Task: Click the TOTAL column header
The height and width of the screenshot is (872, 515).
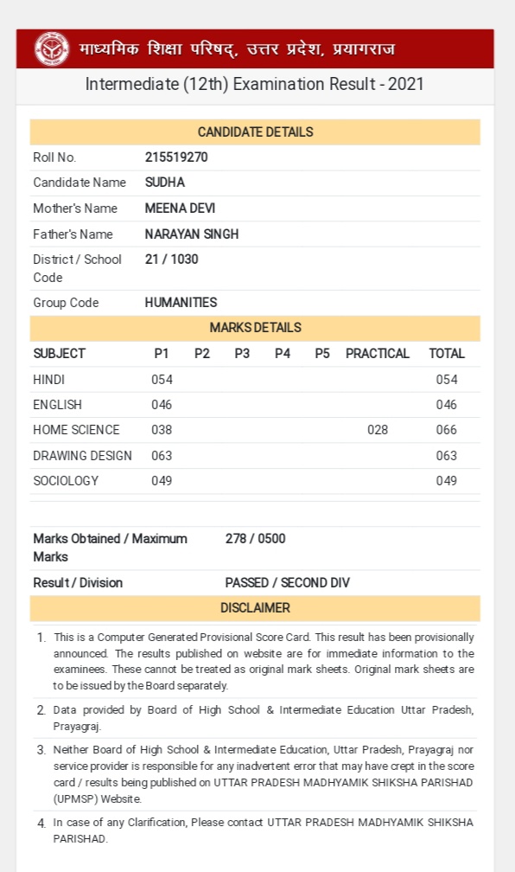Action: pos(447,354)
